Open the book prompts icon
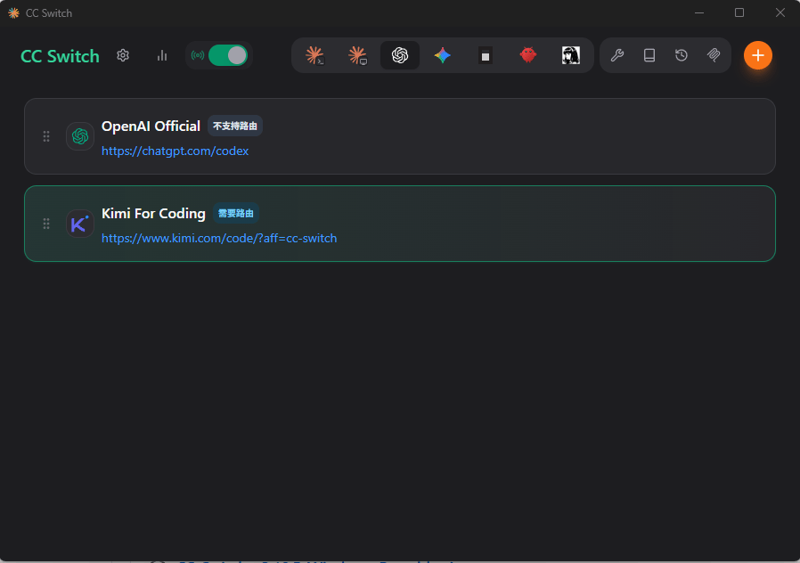Image resolution: width=800 pixels, height=563 pixels. click(x=649, y=55)
